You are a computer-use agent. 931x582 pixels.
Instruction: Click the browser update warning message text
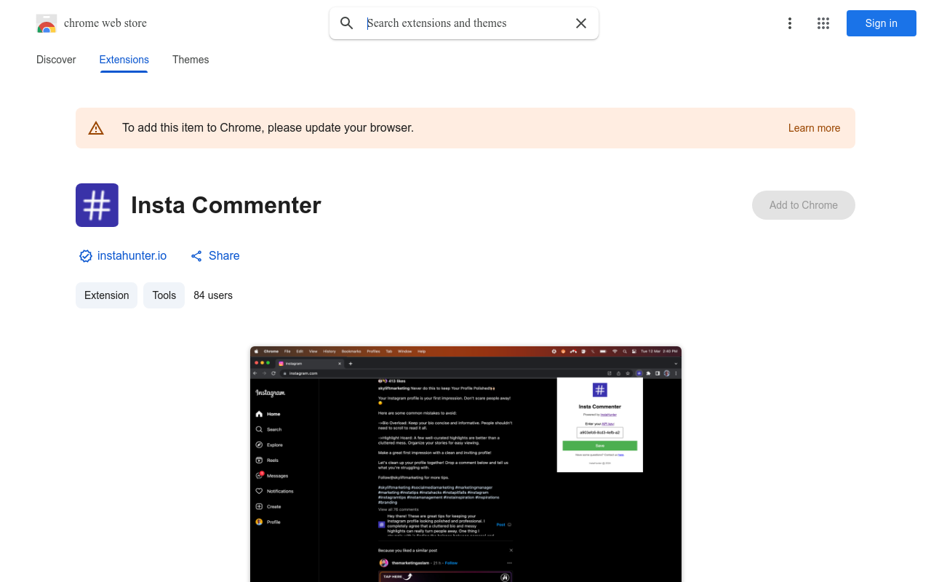268,128
